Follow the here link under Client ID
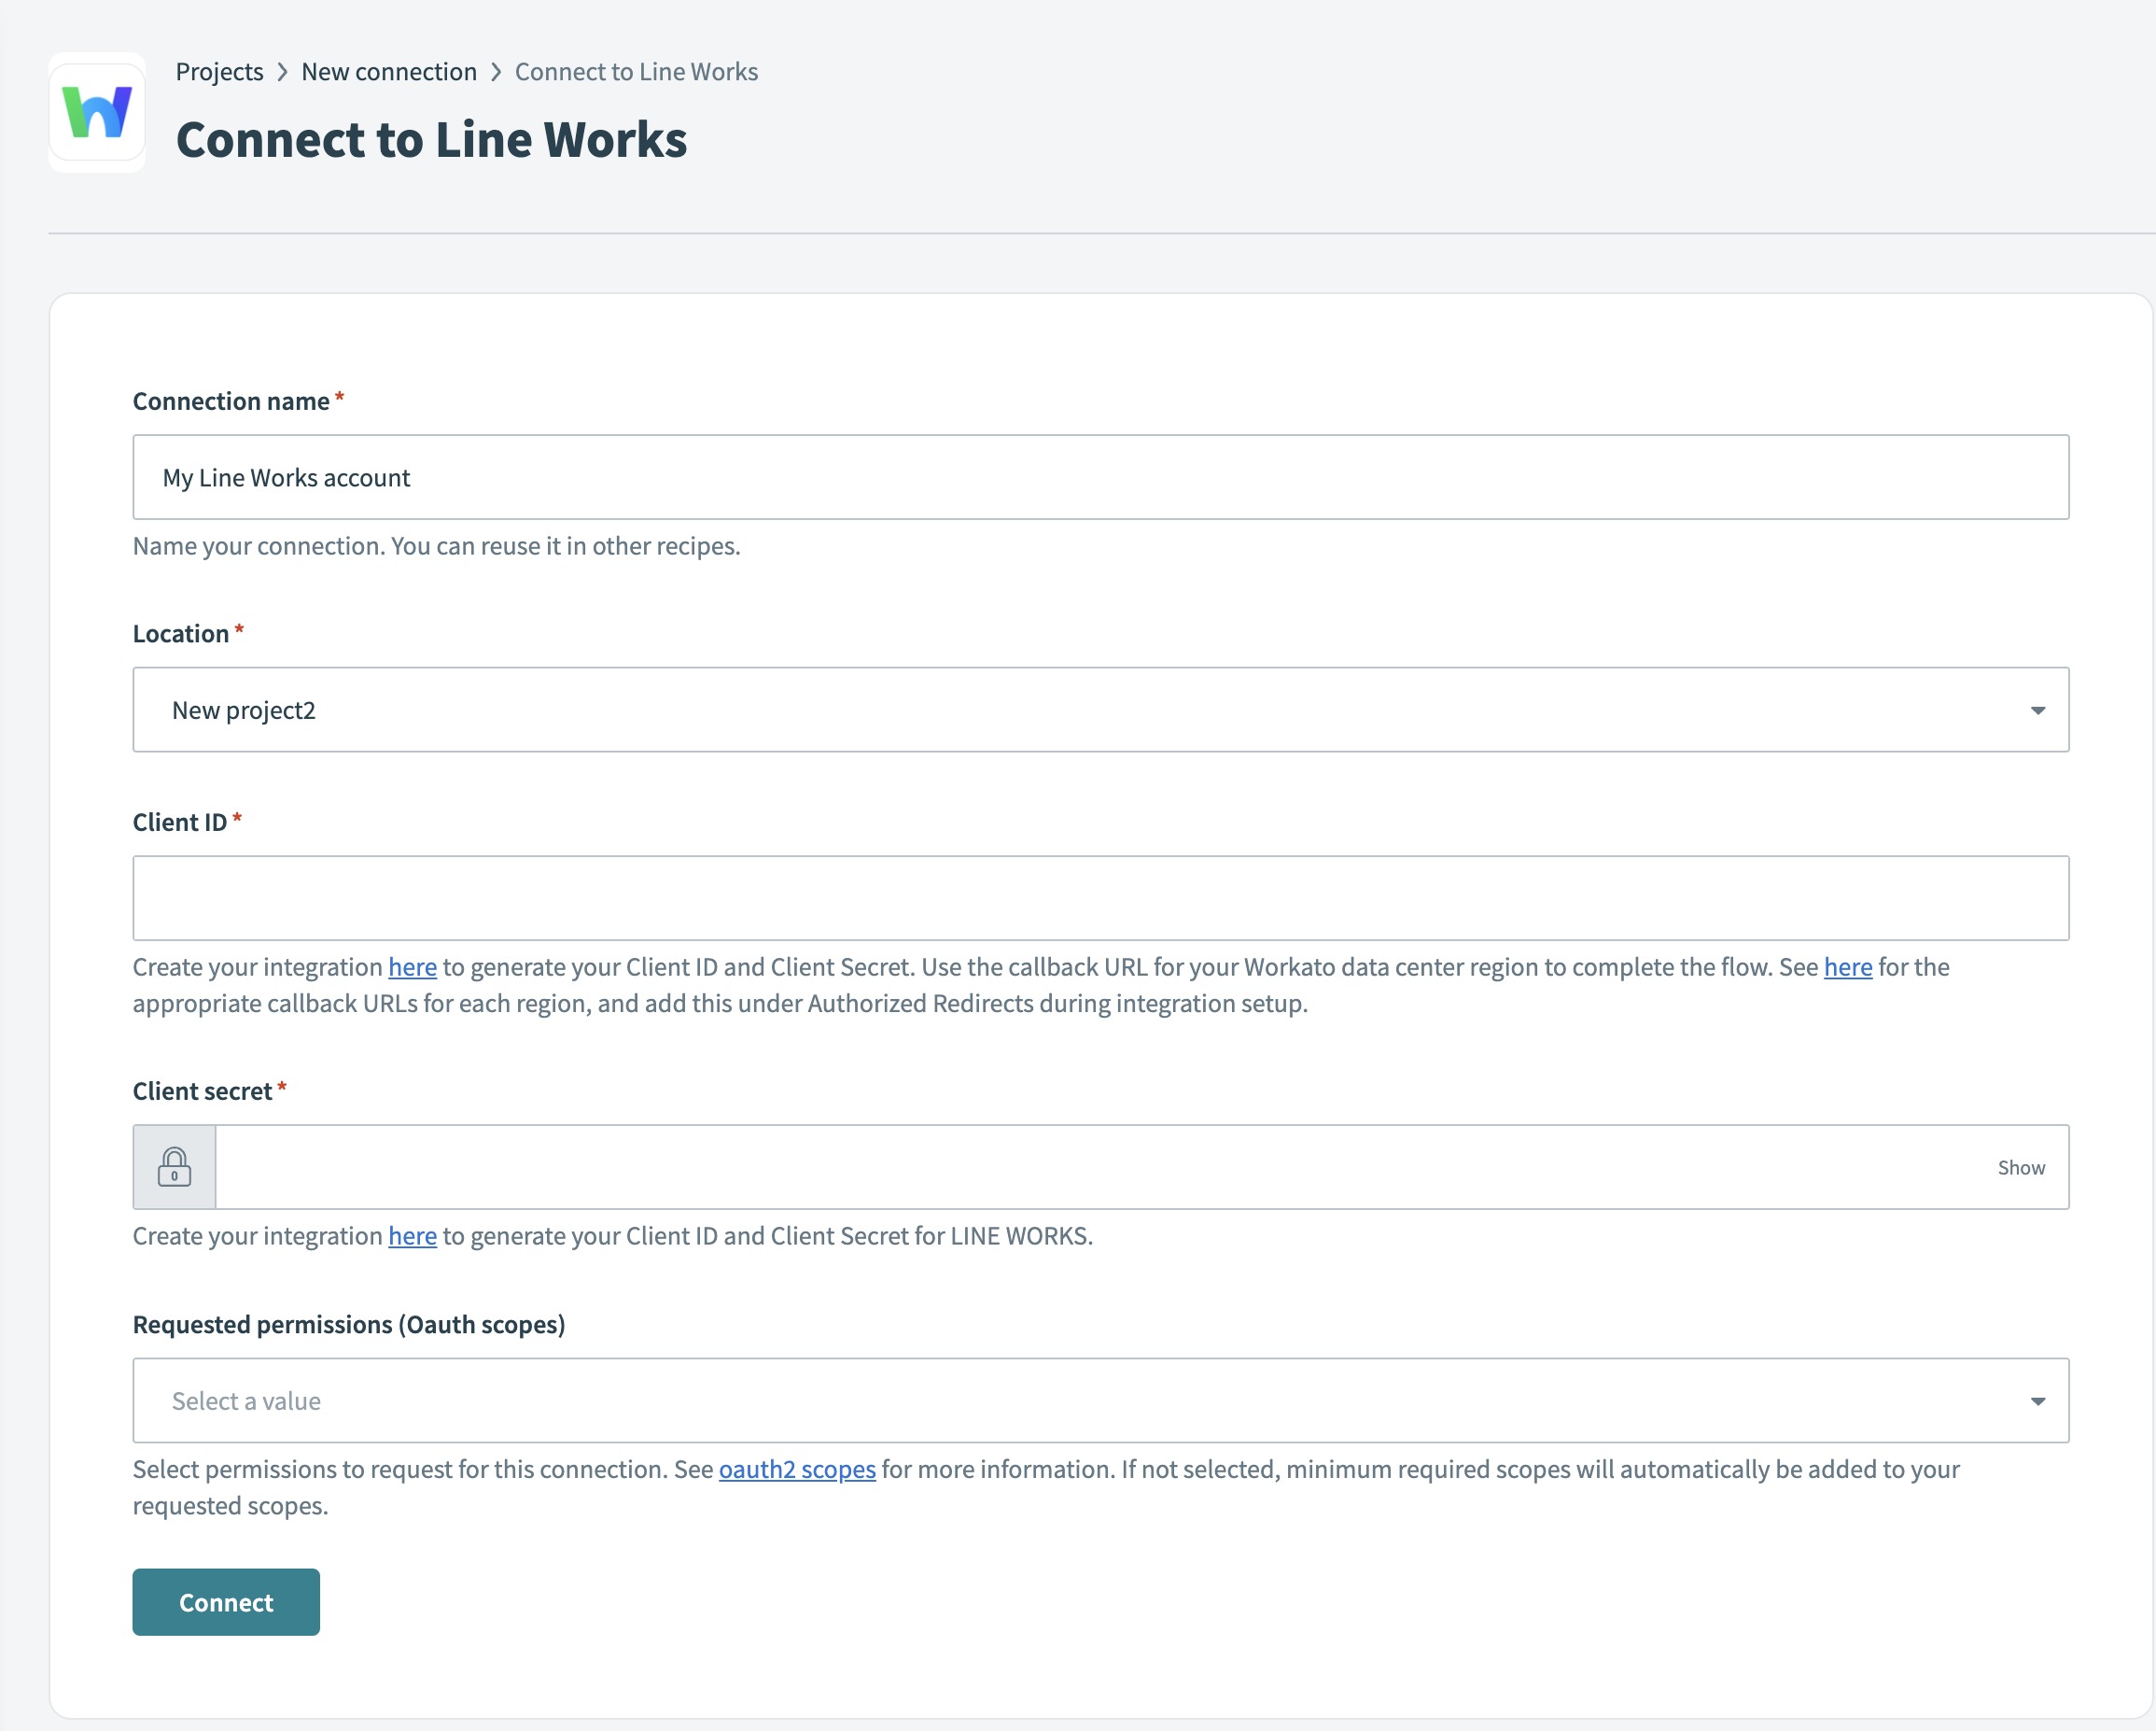Viewport: 2156px width, 1731px height. click(x=412, y=966)
